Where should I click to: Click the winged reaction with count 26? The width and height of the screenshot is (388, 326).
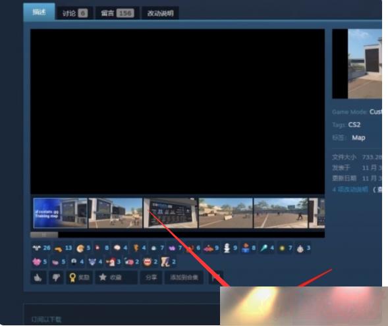click(x=42, y=248)
